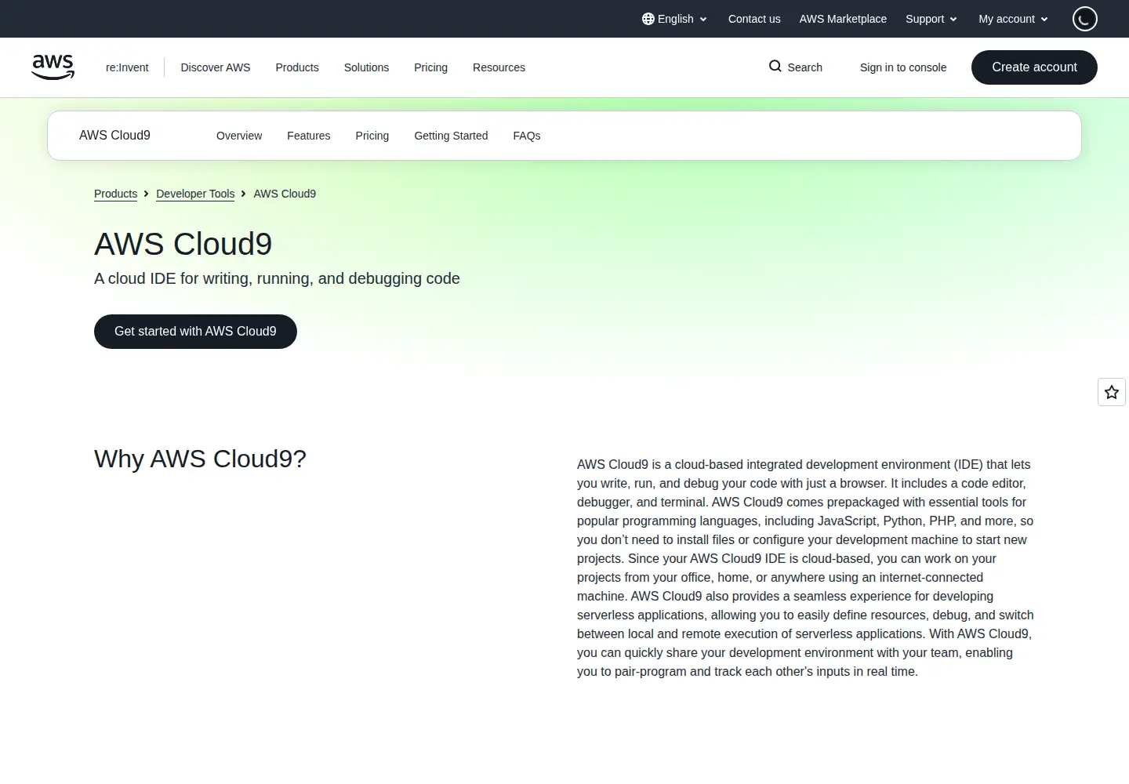Viewport: 1129px width, 784px height.
Task: Expand the English language dropdown
Action: point(675,19)
